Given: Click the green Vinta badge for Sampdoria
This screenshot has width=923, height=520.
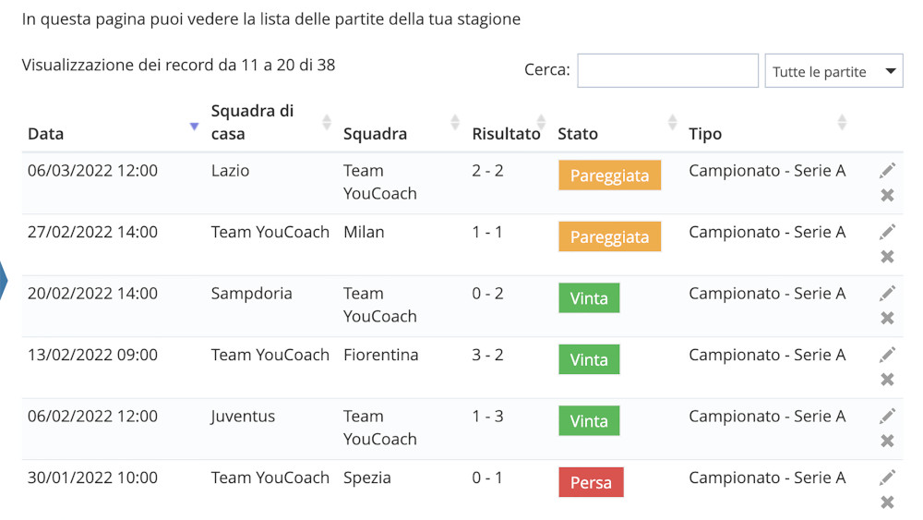Looking at the screenshot, I should pyautogui.click(x=589, y=298).
